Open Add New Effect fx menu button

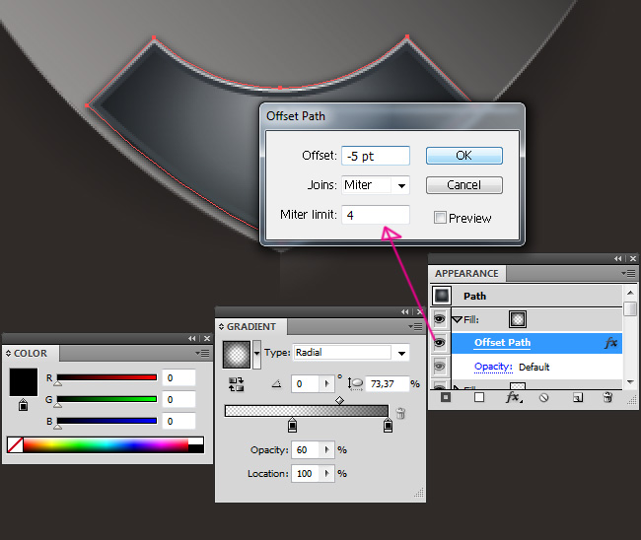(514, 397)
